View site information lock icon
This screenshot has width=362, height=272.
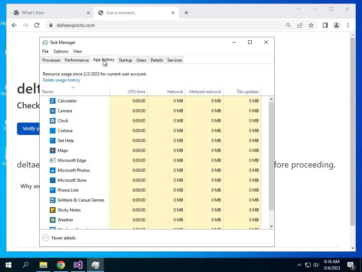click(x=51, y=25)
